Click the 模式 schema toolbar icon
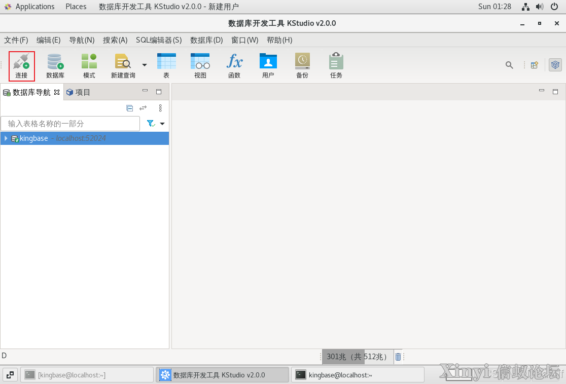Viewport: 566px width, 384px height. (89, 66)
